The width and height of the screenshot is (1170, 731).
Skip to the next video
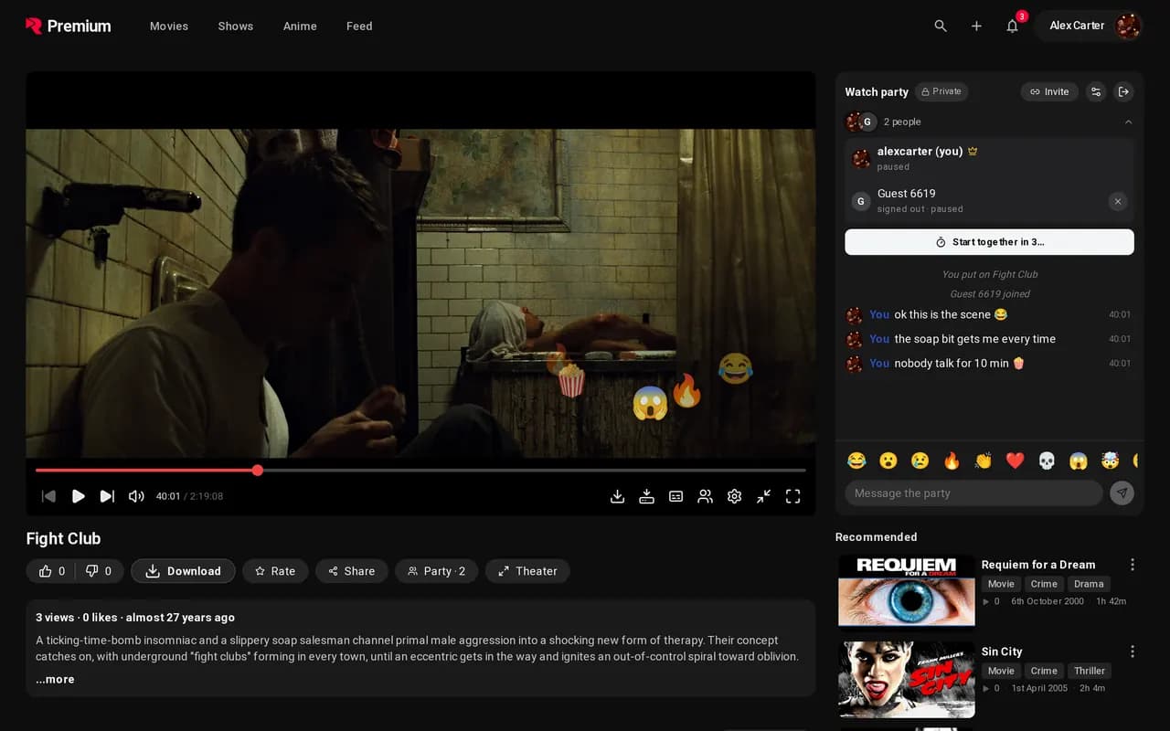[x=107, y=496]
